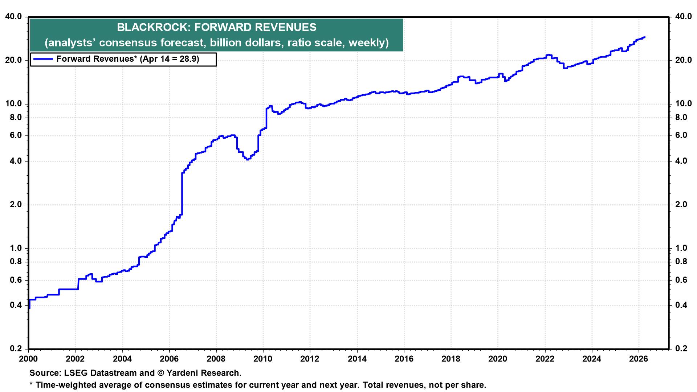Click the right axis 0.2 label
697x392 pixels.
coord(681,349)
